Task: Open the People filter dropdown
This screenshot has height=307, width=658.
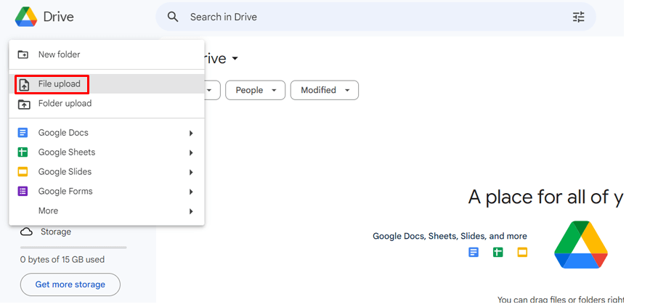Action: (x=255, y=90)
